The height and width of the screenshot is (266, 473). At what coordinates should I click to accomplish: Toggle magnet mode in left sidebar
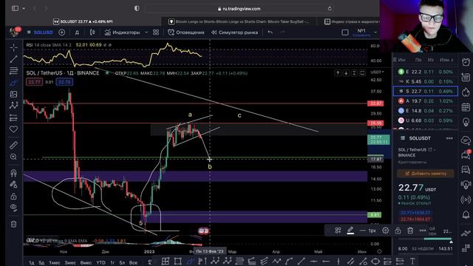click(x=13, y=173)
